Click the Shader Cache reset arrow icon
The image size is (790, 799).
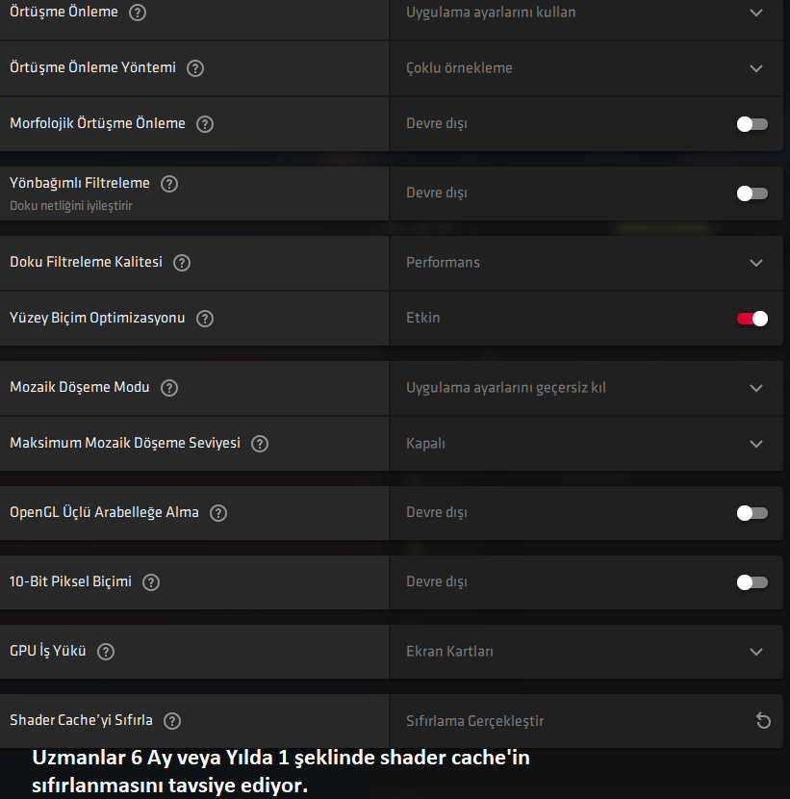[x=763, y=720]
